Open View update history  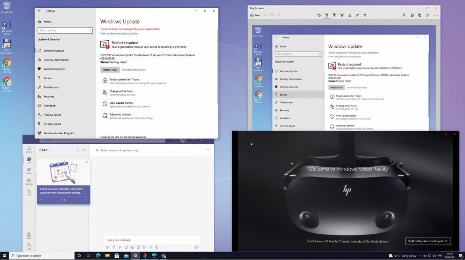pos(126,104)
